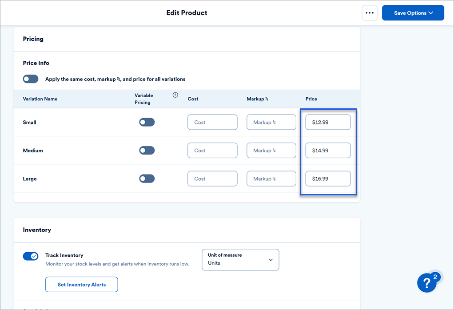Screen dimensions: 454x310
Task: Click Set Inventory Alerts button
Action: point(82,285)
